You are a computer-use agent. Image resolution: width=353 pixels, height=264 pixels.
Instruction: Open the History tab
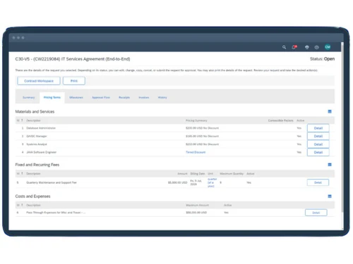click(162, 97)
